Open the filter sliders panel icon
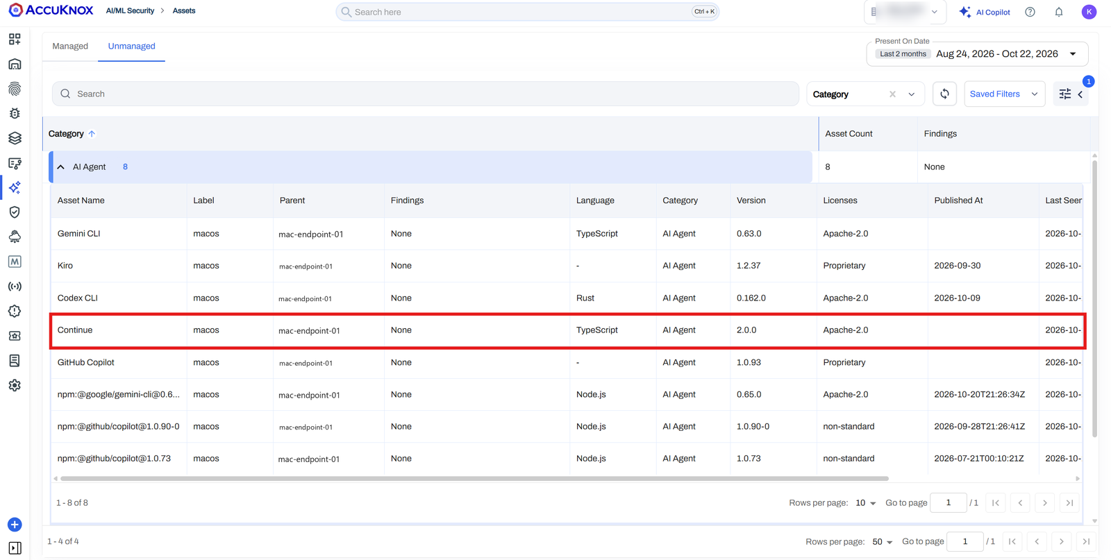The height and width of the screenshot is (560, 1111). [1065, 94]
